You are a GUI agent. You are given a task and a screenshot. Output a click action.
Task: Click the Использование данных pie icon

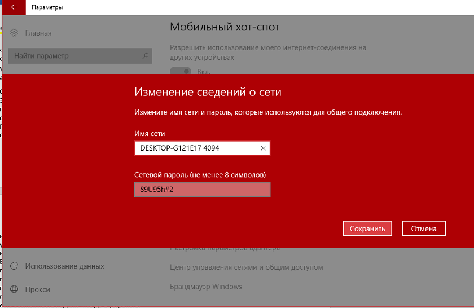(x=15, y=266)
